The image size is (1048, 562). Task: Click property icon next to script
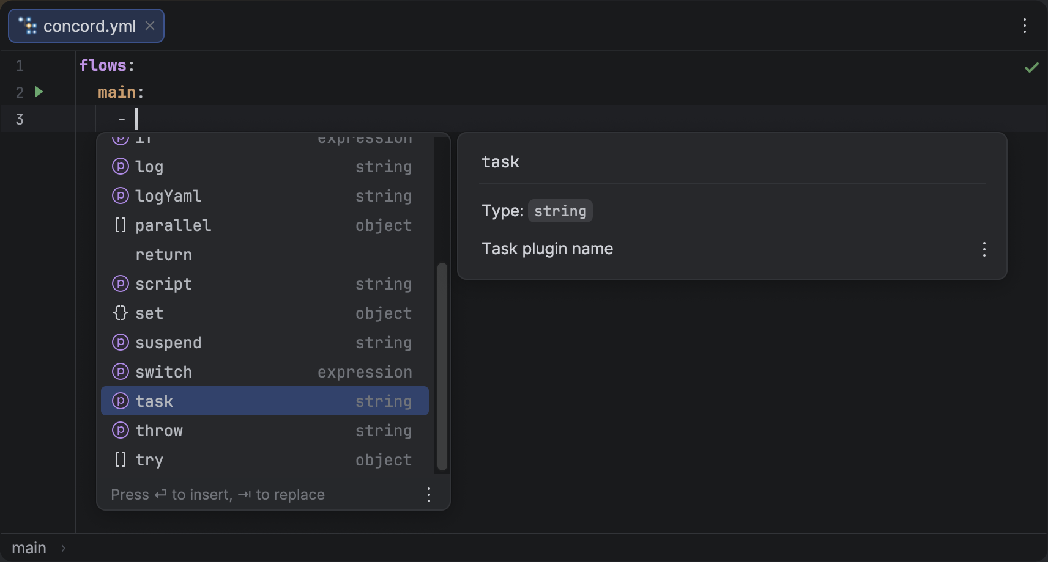[121, 284]
